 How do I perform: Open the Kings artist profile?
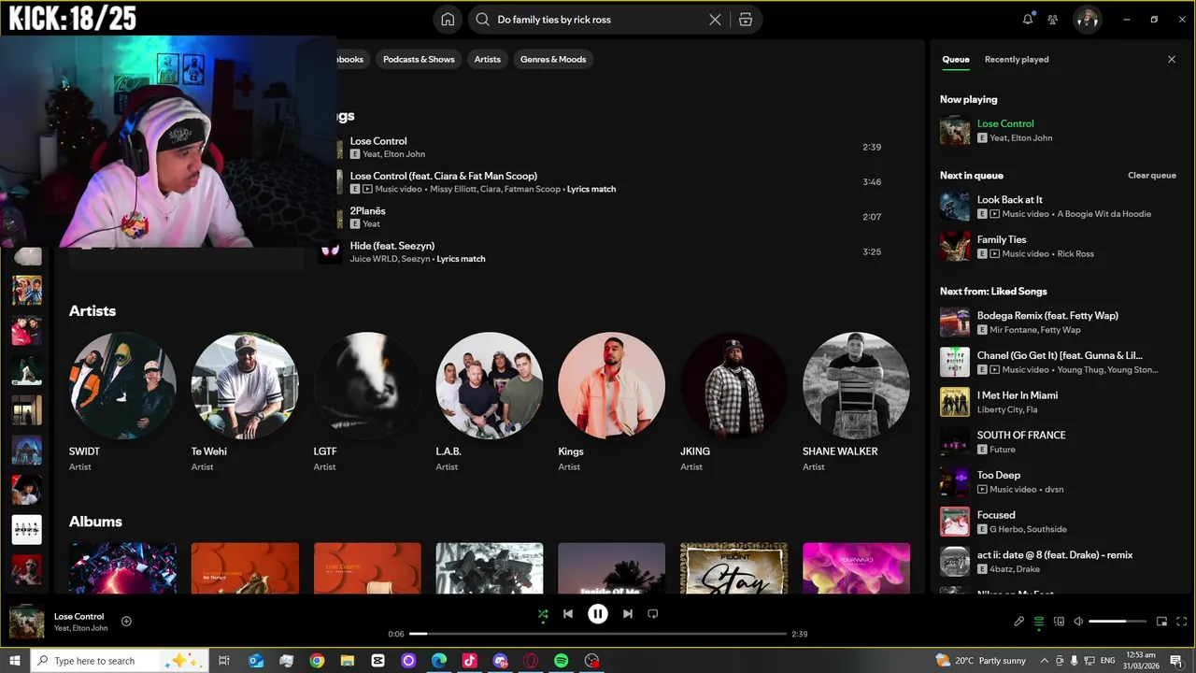(612, 385)
